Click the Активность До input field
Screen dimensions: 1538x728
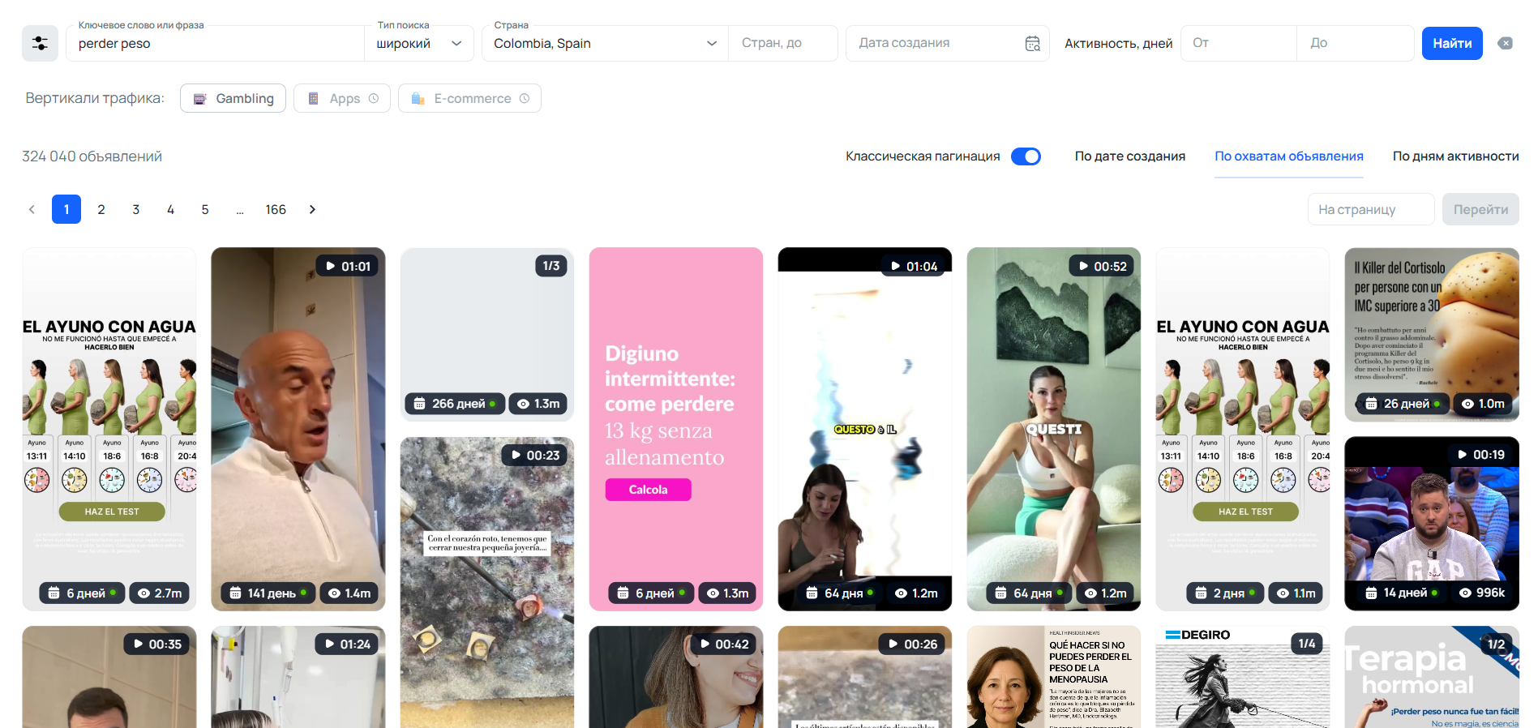click(1356, 44)
